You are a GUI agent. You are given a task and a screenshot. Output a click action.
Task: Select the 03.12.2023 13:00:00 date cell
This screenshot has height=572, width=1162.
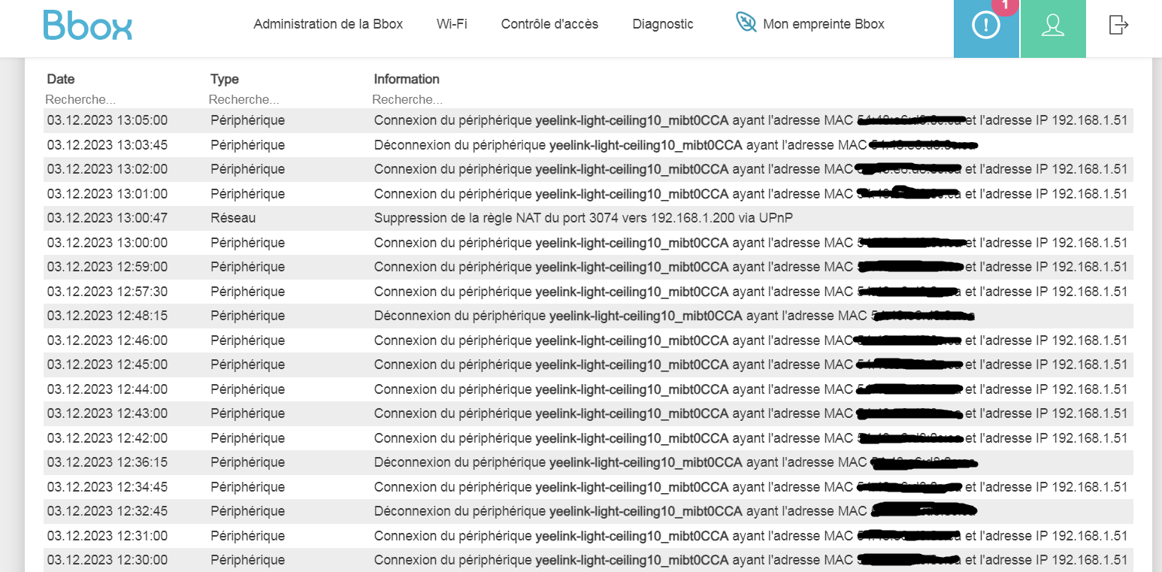[x=107, y=243]
